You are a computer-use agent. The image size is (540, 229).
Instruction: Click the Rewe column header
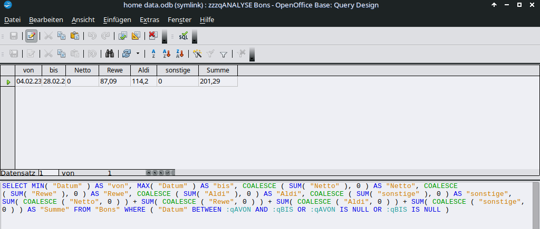(x=114, y=70)
